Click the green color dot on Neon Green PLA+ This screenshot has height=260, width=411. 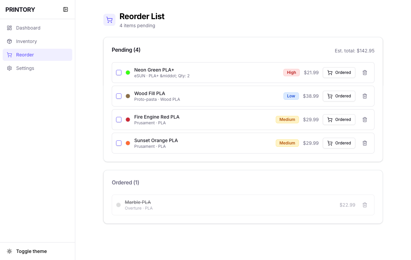tap(128, 72)
